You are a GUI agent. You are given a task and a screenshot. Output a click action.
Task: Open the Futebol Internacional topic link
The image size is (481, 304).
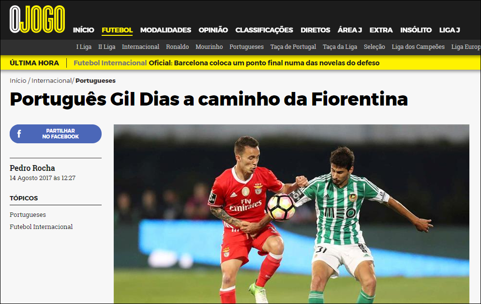pyautogui.click(x=41, y=227)
